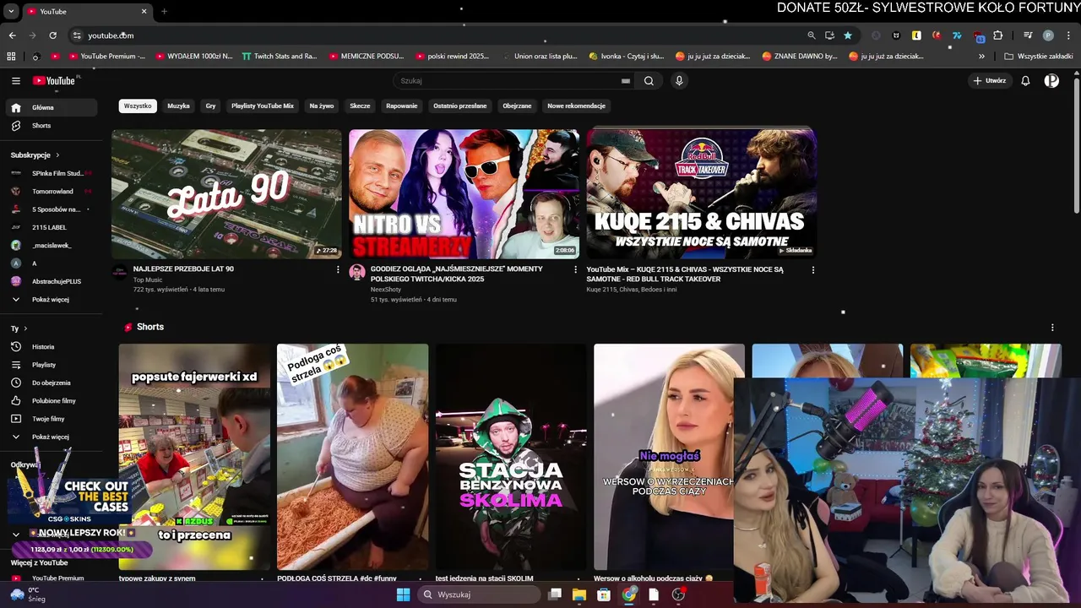The image size is (1081, 608).
Task: Open a new browser tab
Action: point(164,12)
